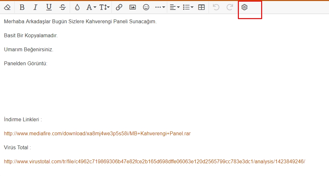The width and height of the screenshot is (329, 176).
Task: Click the Undo arrow
Action: 216,7
